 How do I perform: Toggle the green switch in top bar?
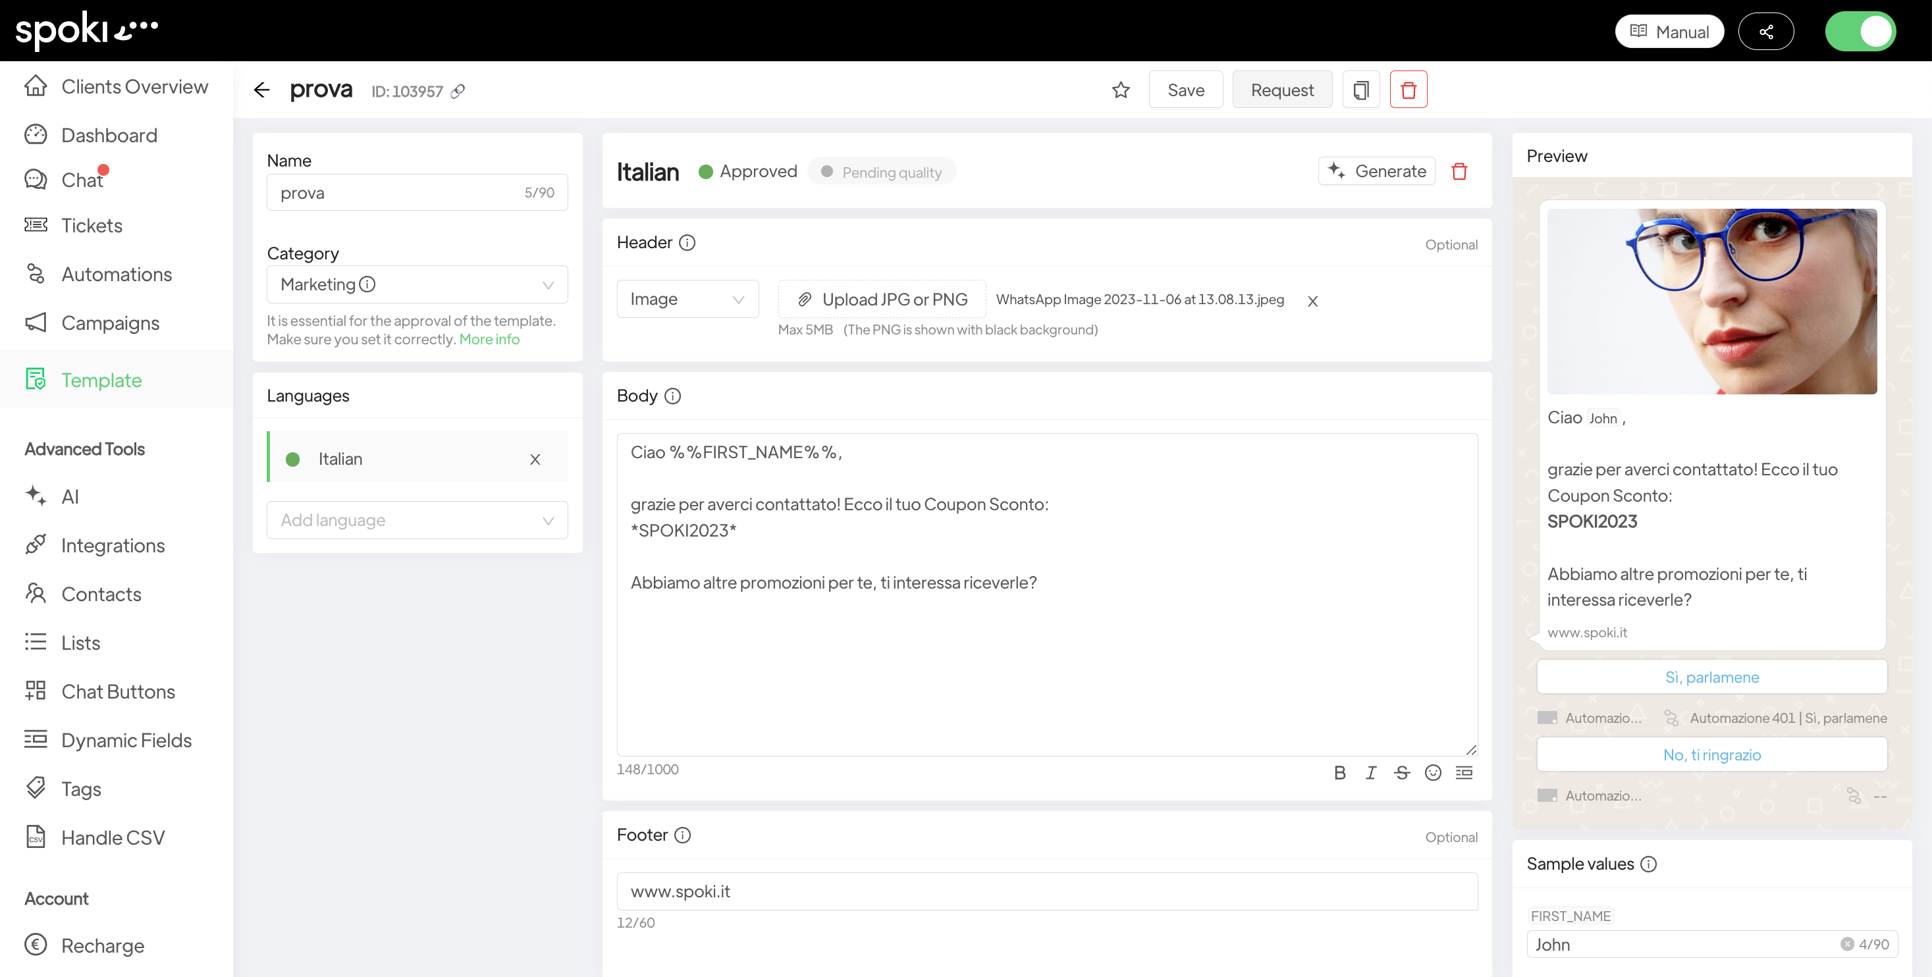click(x=1860, y=32)
